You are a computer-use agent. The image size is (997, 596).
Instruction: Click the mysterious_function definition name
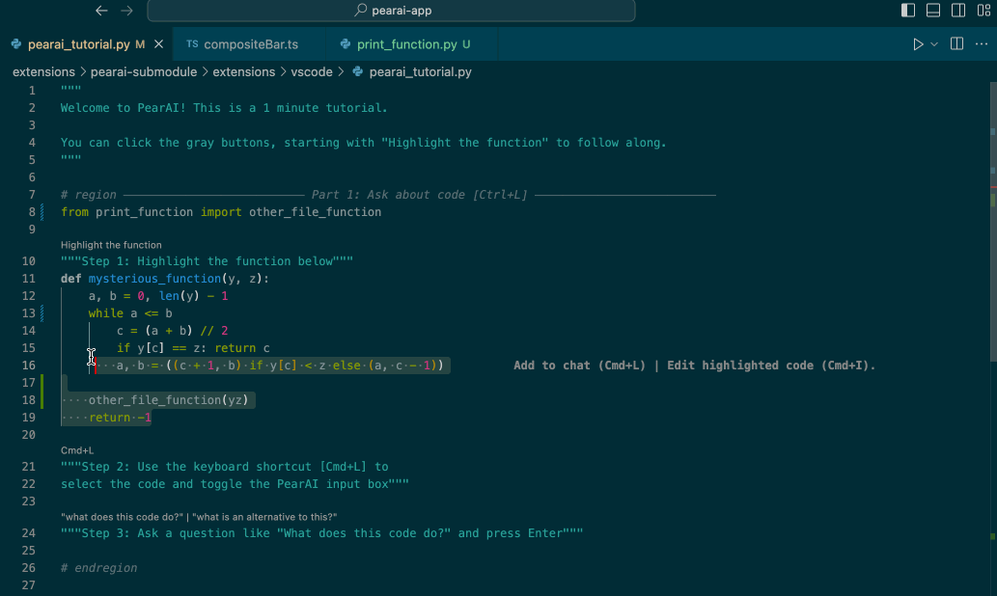click(154, 279)
